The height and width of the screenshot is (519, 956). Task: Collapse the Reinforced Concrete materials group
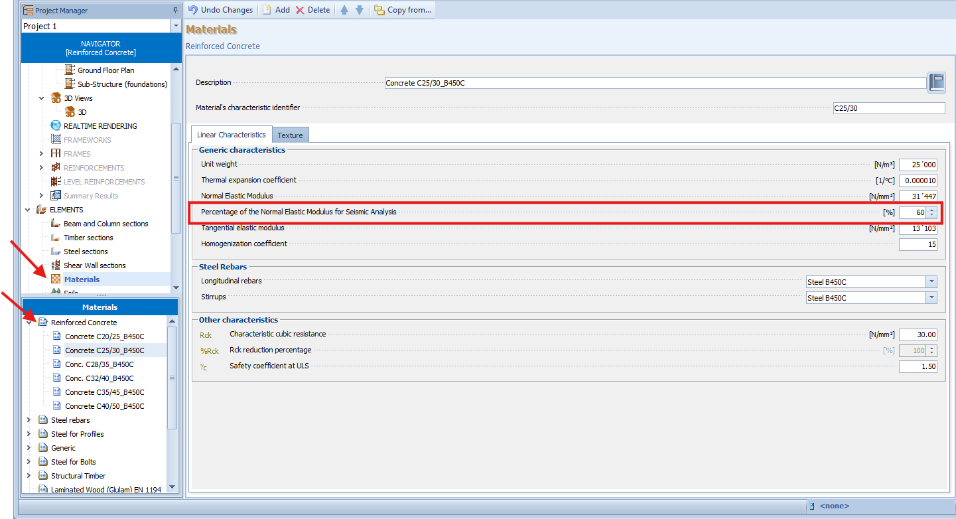pyautogui.click(x=29, y=323)
